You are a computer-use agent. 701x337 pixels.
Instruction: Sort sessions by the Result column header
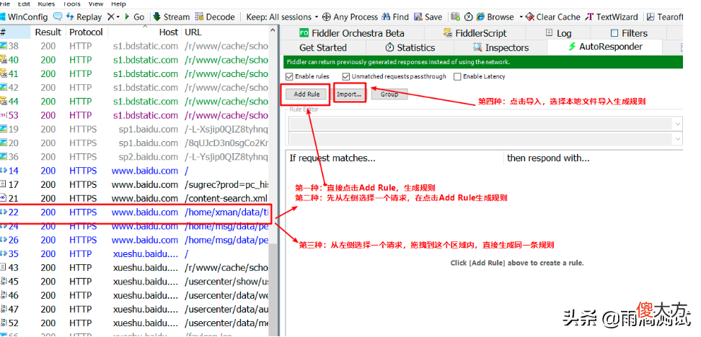[x=48, y=32]
